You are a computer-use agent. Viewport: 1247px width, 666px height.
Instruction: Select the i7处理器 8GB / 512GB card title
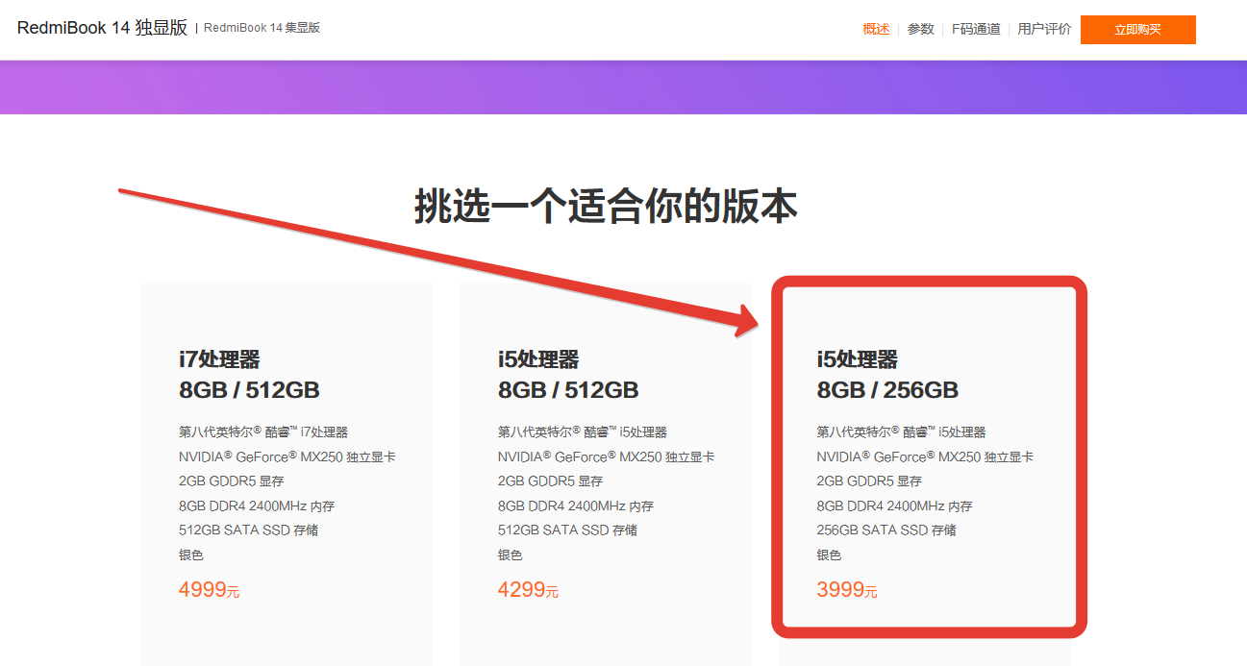249,375
